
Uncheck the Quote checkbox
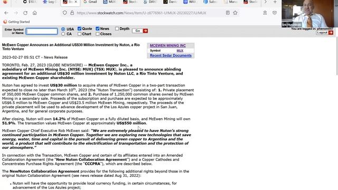click(x=79, y=28)
